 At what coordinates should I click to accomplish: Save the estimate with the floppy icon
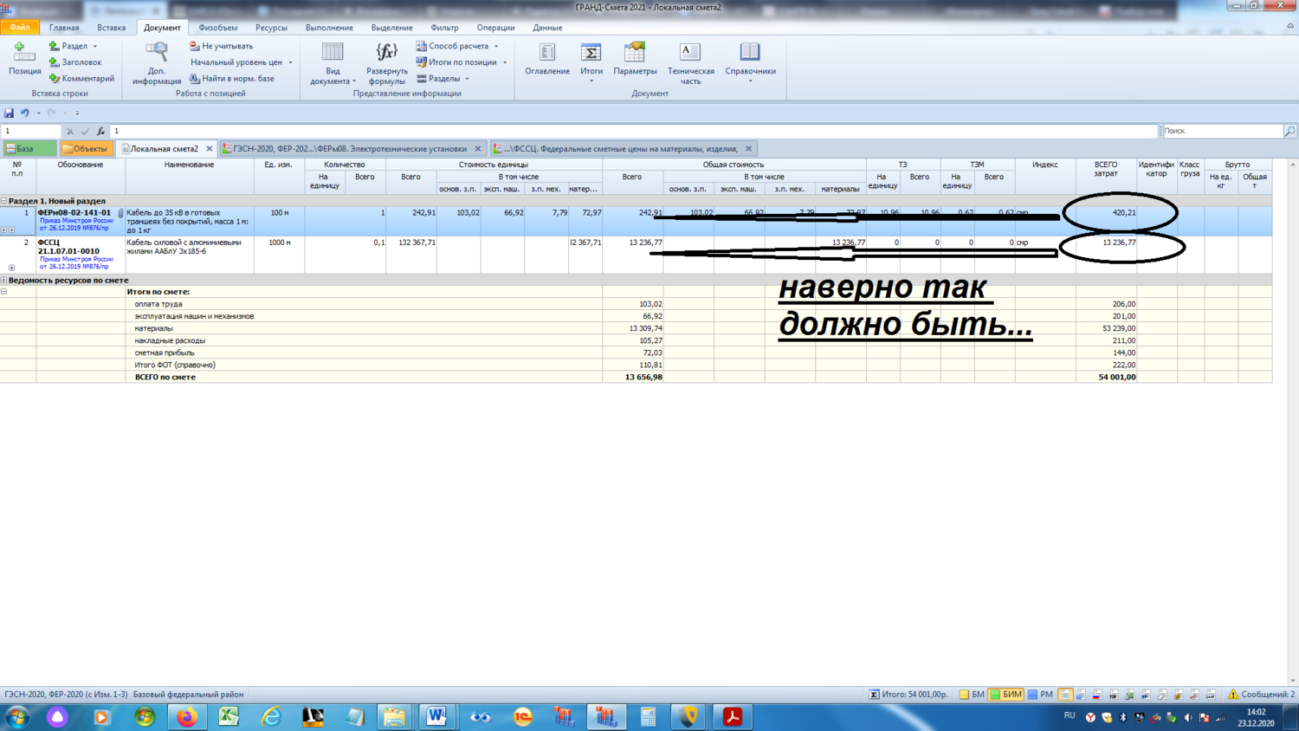[9, 113]
